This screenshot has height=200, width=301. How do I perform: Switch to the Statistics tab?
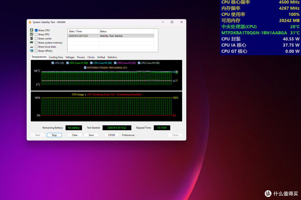[112, 57]
